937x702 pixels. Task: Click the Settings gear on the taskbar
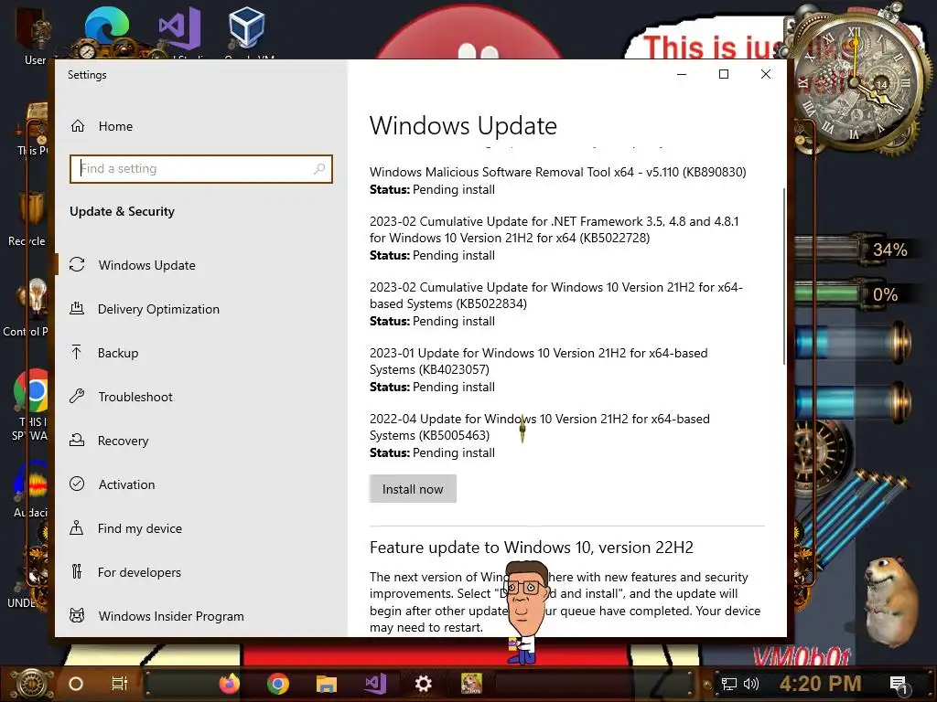[423, 684]
